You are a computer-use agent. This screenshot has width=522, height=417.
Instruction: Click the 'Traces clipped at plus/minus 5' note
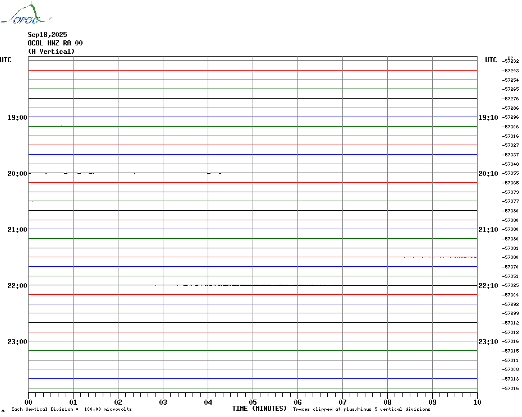tap(361, 409)
